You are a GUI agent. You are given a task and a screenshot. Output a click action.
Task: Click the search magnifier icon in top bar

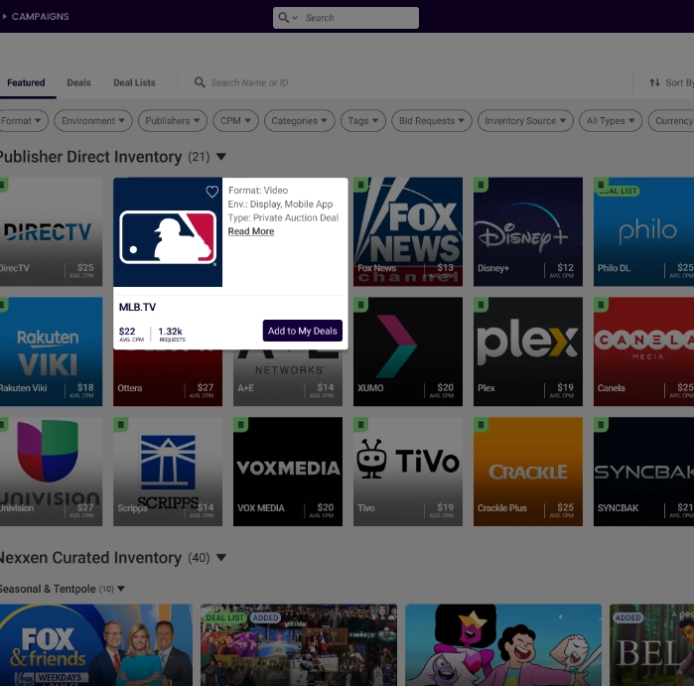pyautogui.click(x=283, y=18)
